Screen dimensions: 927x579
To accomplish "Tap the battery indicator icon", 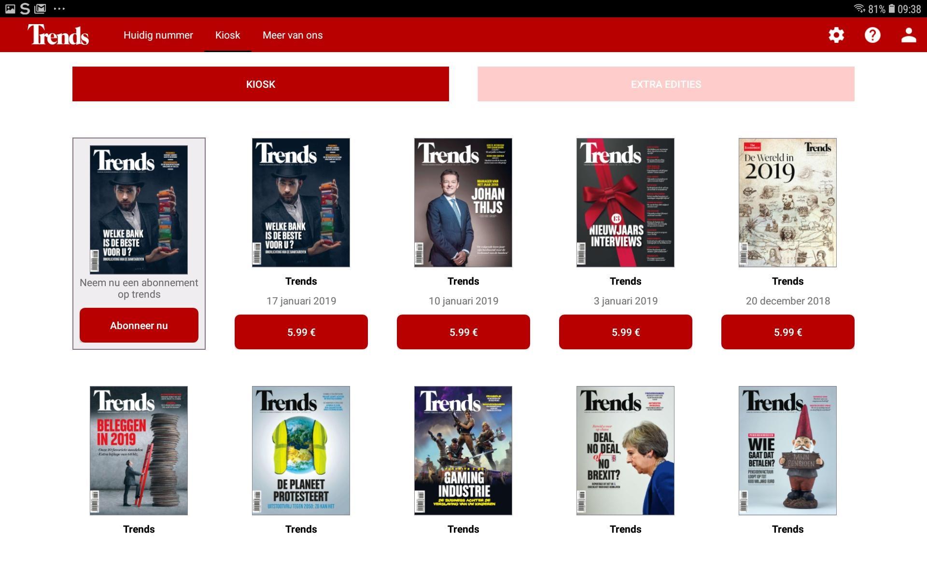I will coord(892,9).
